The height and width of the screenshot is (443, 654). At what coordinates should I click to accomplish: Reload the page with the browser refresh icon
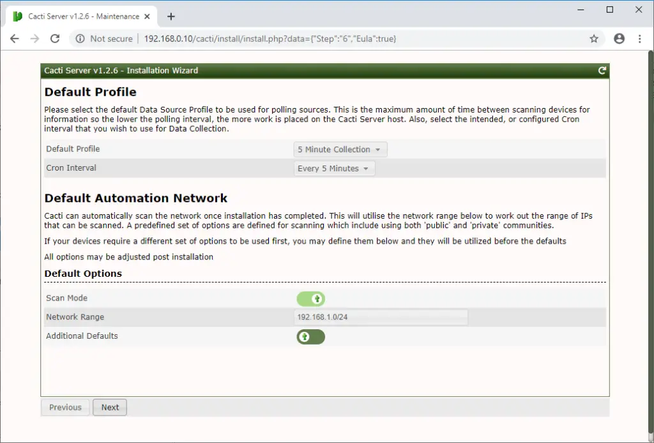(x=56, y=38)
